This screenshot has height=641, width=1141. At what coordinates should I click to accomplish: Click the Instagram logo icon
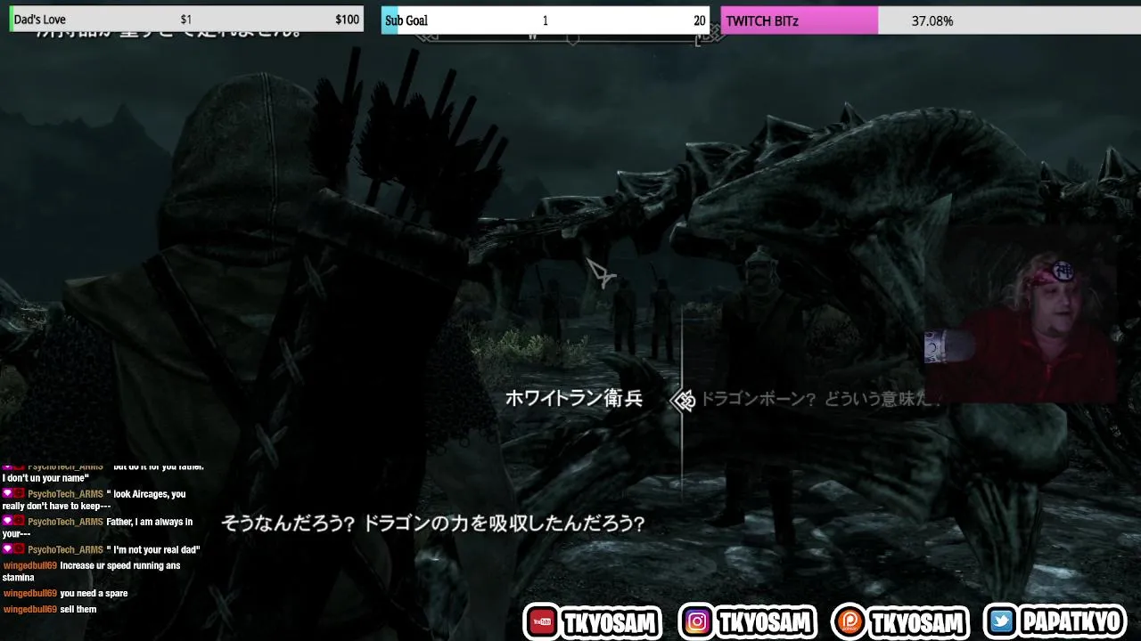point(697,622)
